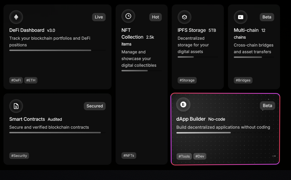Click the No-code label on dApp Builder
Screen dimensions: 291x180
(x=217, y=119)
